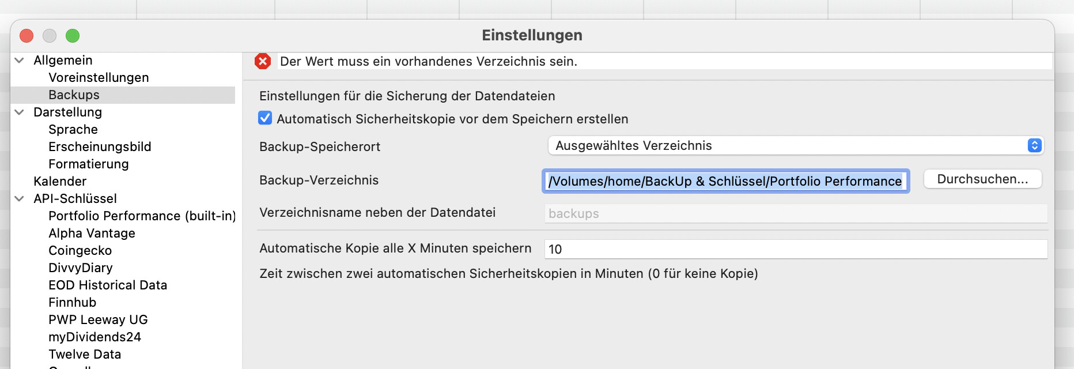Viewport: 1074px width, 369px height.
Task: Open the Backup-Speicherort dropdown
Action: pyautogui.click(x=796, y=145)
